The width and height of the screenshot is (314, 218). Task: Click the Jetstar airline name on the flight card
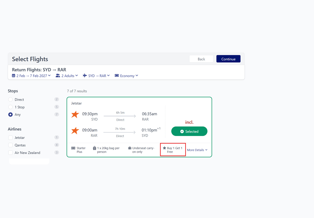77,103
